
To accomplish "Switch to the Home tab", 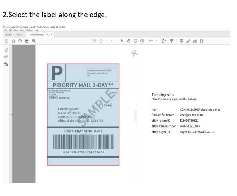I will click(x=8, y=35).
